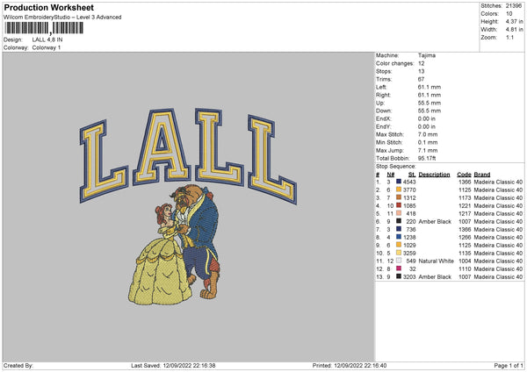Click the Trims value 67

pos(421,79)
